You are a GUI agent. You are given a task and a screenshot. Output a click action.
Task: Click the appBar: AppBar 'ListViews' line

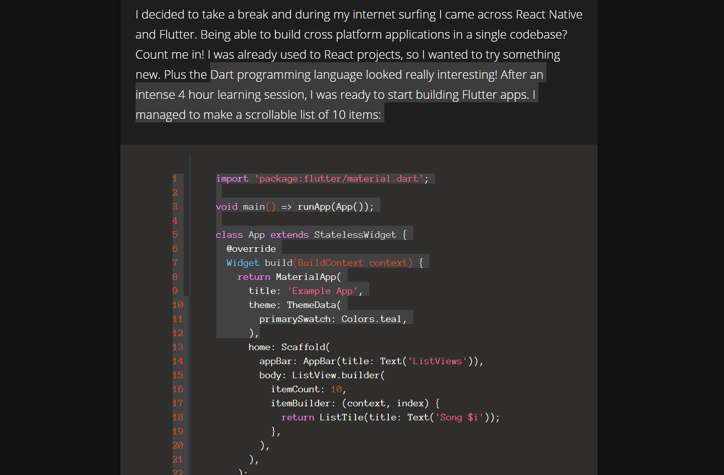coord(371,361)
